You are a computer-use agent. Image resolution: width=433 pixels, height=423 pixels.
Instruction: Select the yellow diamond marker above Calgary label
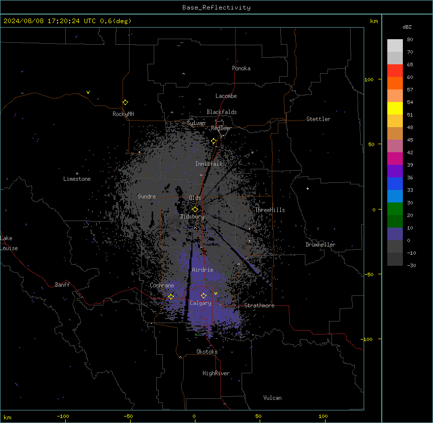pyautogui.click(x=203, y=296)
